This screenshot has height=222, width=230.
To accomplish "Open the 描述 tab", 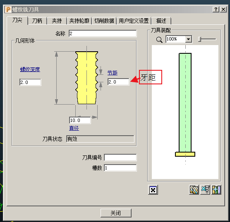I will (x=161, y=21).
